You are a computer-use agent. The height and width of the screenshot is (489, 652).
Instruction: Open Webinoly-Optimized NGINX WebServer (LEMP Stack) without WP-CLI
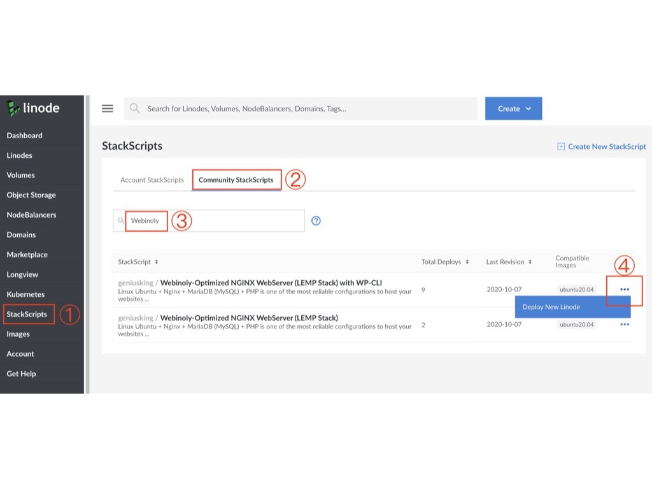[x=249, y=318]
